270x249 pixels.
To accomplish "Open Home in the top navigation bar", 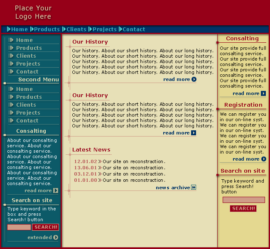I will [x=20, y=29].
